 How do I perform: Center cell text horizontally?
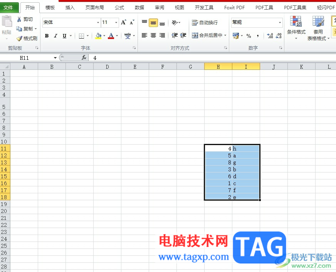point(153,35)
